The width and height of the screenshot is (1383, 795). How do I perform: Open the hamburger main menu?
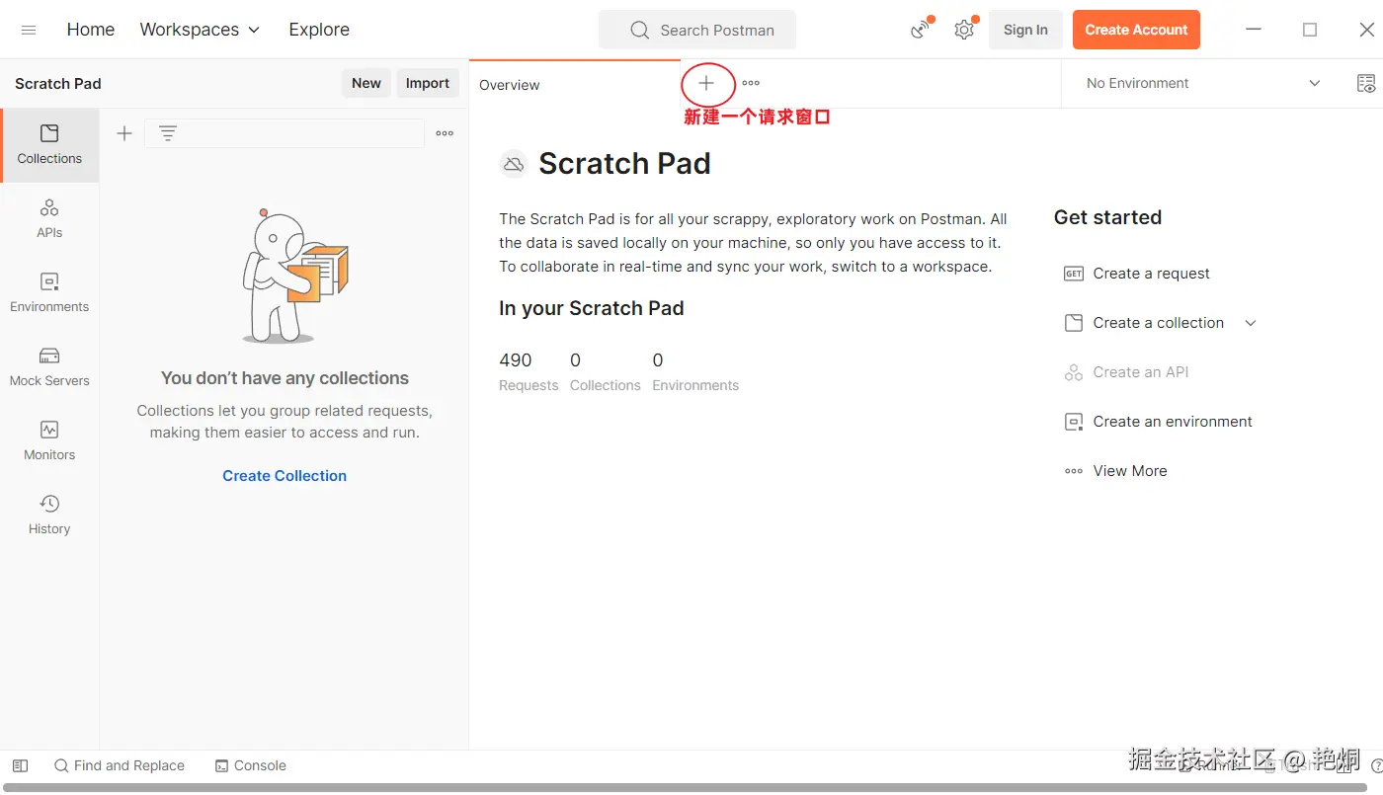tap(29, 30)
